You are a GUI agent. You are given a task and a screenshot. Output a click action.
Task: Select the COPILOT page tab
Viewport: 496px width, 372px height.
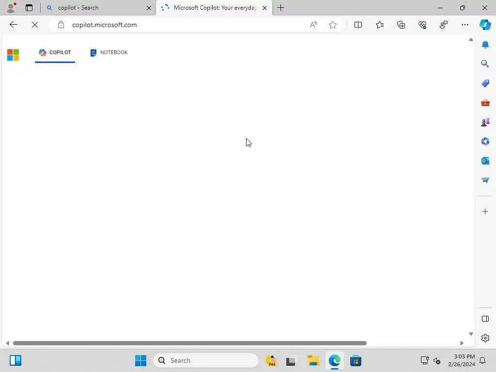(x=55, y=52)
